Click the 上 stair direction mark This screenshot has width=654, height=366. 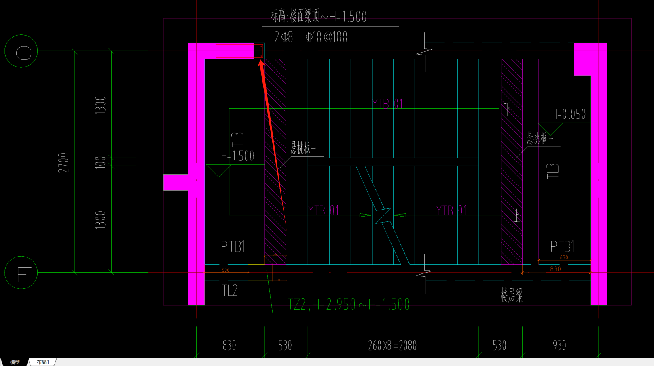click(x=516, y=216)
